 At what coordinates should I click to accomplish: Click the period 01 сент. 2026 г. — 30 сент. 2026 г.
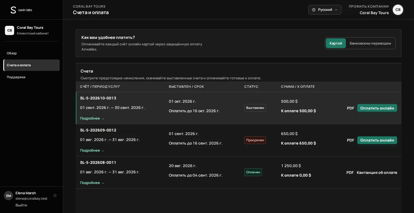[x=112, y=108]
